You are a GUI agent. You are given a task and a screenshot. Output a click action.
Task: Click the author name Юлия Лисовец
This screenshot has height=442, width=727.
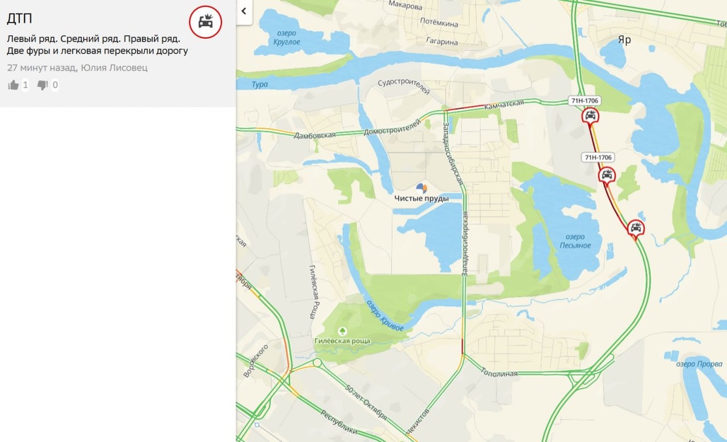(x=114, y=67)
